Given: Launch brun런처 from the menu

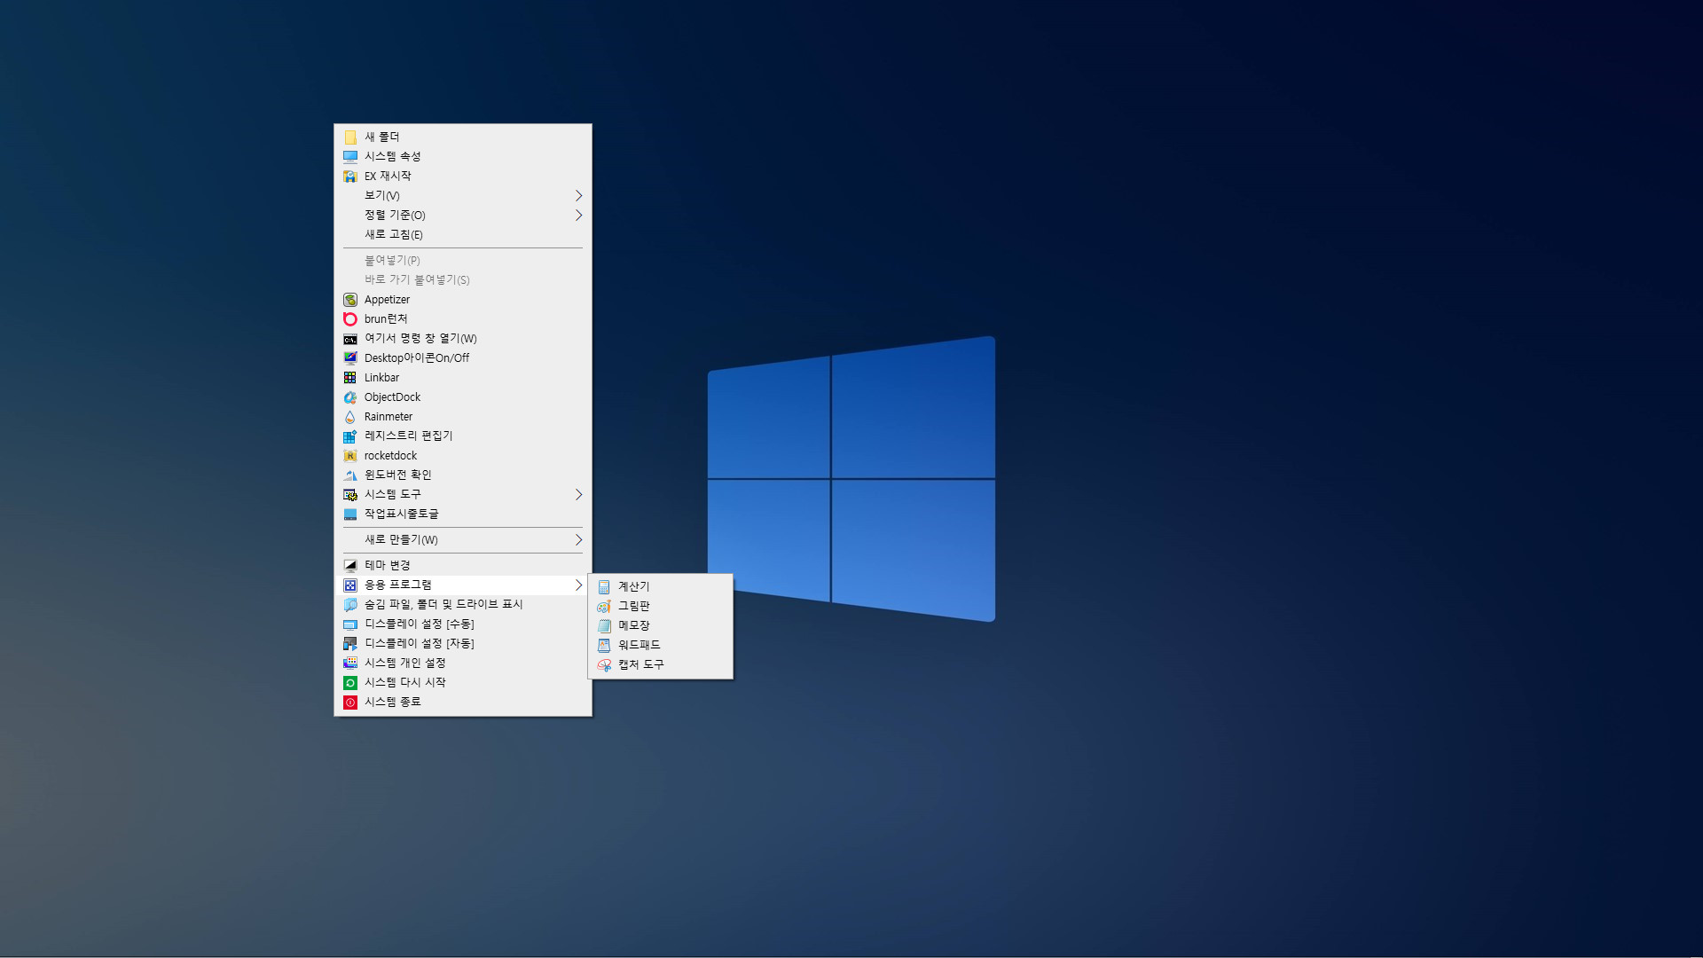Looking at the screenshot, I should coord(462,318).
